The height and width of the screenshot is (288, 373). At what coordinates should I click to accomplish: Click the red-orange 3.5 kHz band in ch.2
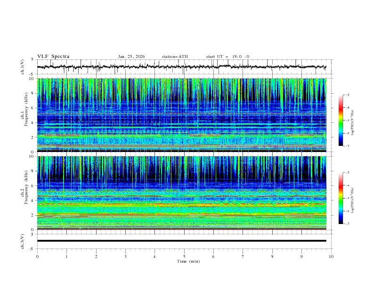coord(181,204)
